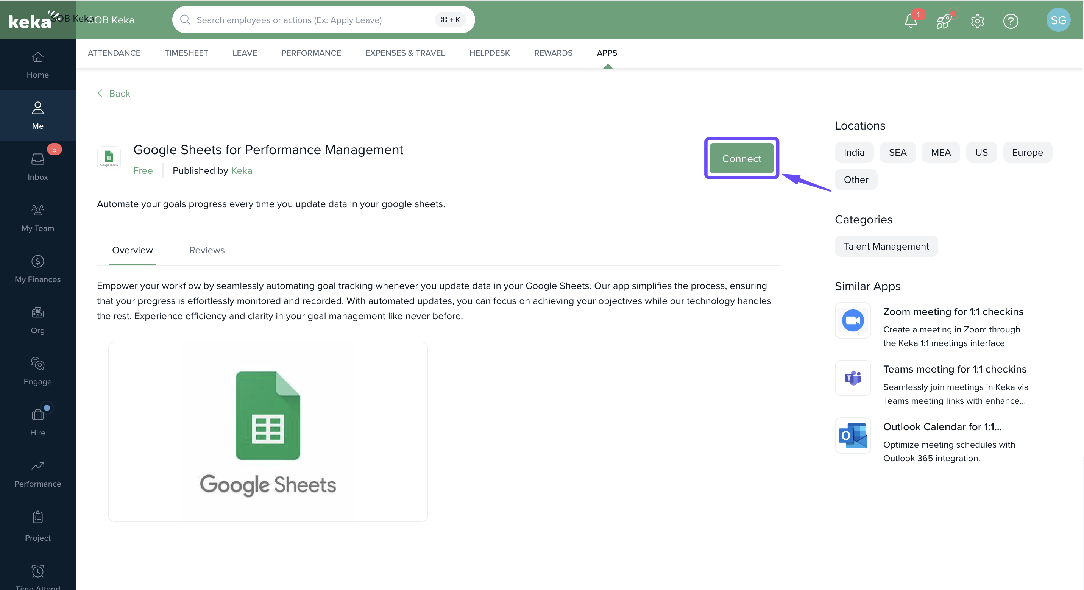Screen dimensions: 1084x590
Task: Open My Finances sidebar section
Action: click(37, 268)
